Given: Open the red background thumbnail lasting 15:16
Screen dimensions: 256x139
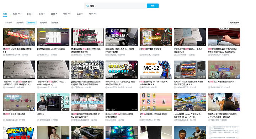Looking at the screenshot, I should (x=224, y=37).
